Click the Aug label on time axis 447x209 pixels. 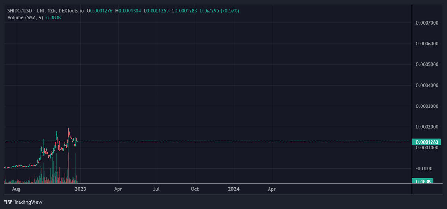coord(16,189)
